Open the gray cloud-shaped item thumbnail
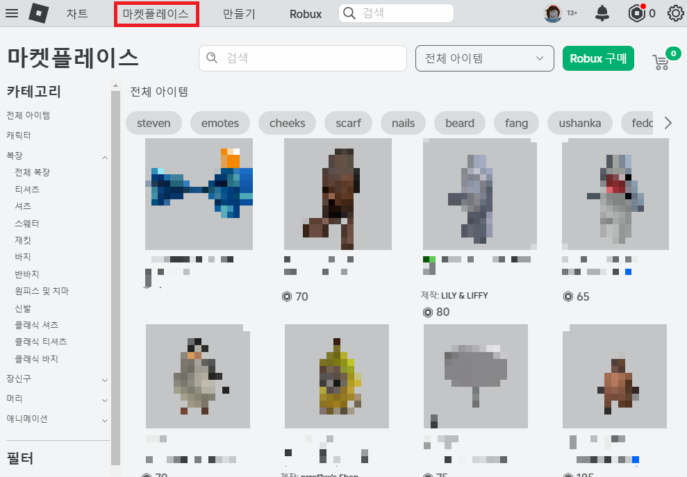This screenshot has height=477, width=687. pos(476,376)
